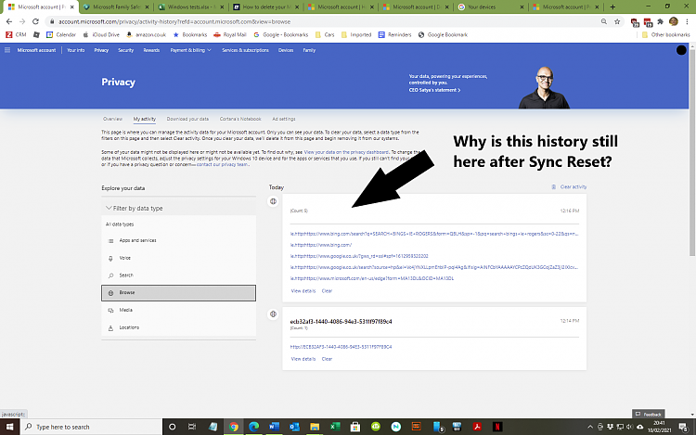Click View details under the 12:16 PM entry
This screenshot has height=435, width=696.
pos(303,291)
